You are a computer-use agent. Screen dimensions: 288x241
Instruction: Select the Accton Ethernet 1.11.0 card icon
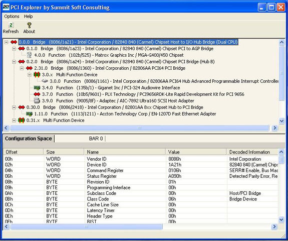coord(29,114)
